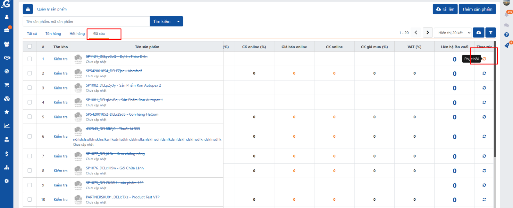Open the settings gear in sidebar
Image resolution: width=513 pixels, height=208 pixels.
[x=6, y=181]
